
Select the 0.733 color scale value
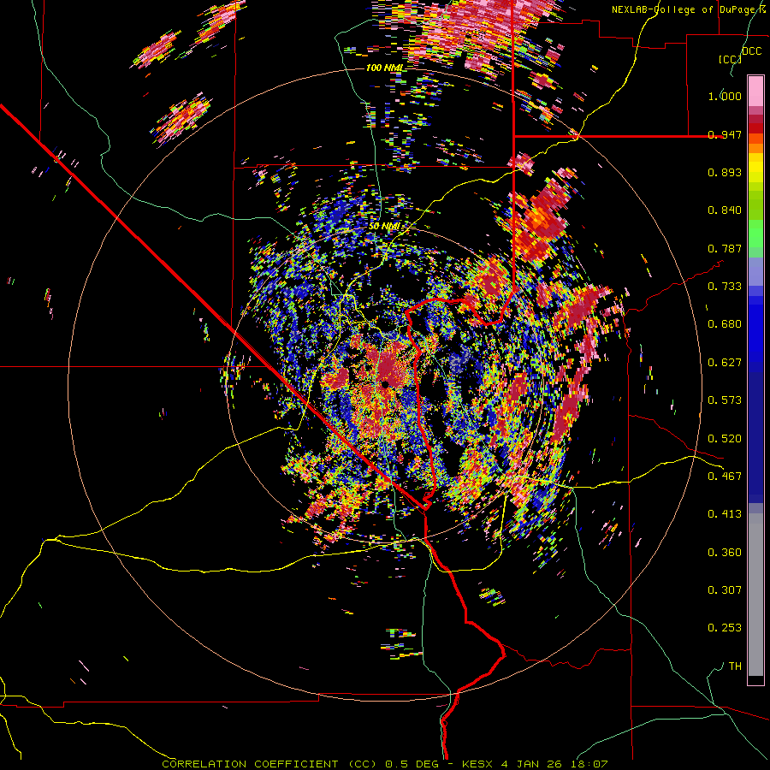725,287
